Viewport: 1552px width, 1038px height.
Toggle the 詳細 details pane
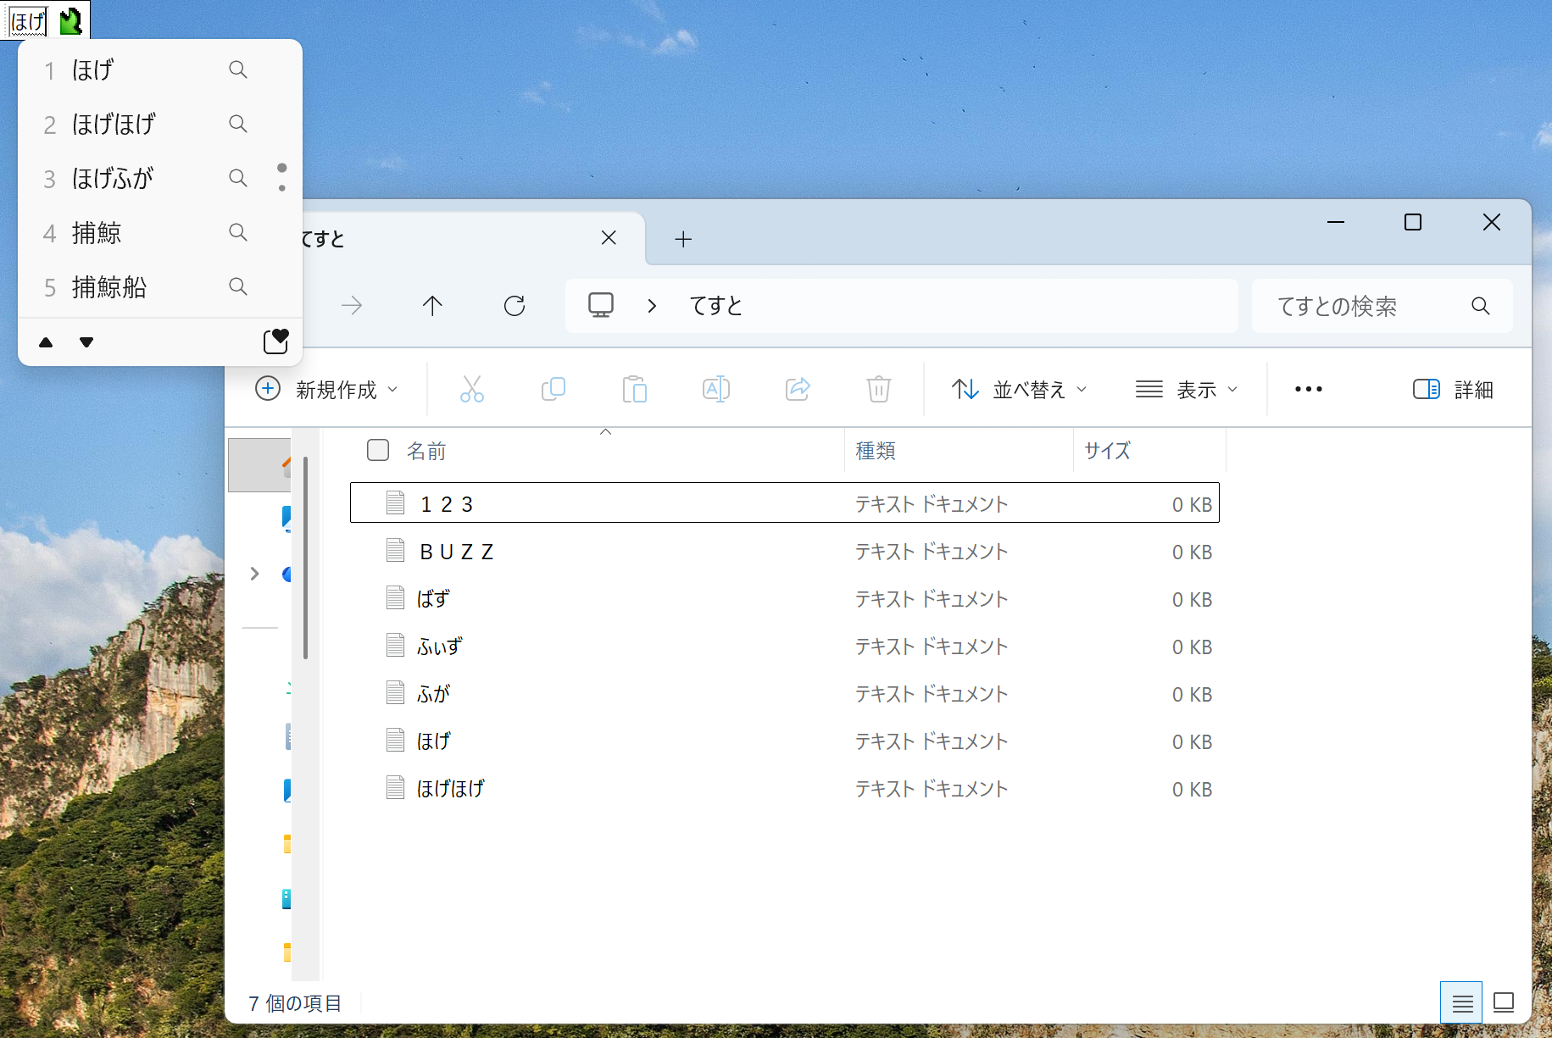(1454, 389)
